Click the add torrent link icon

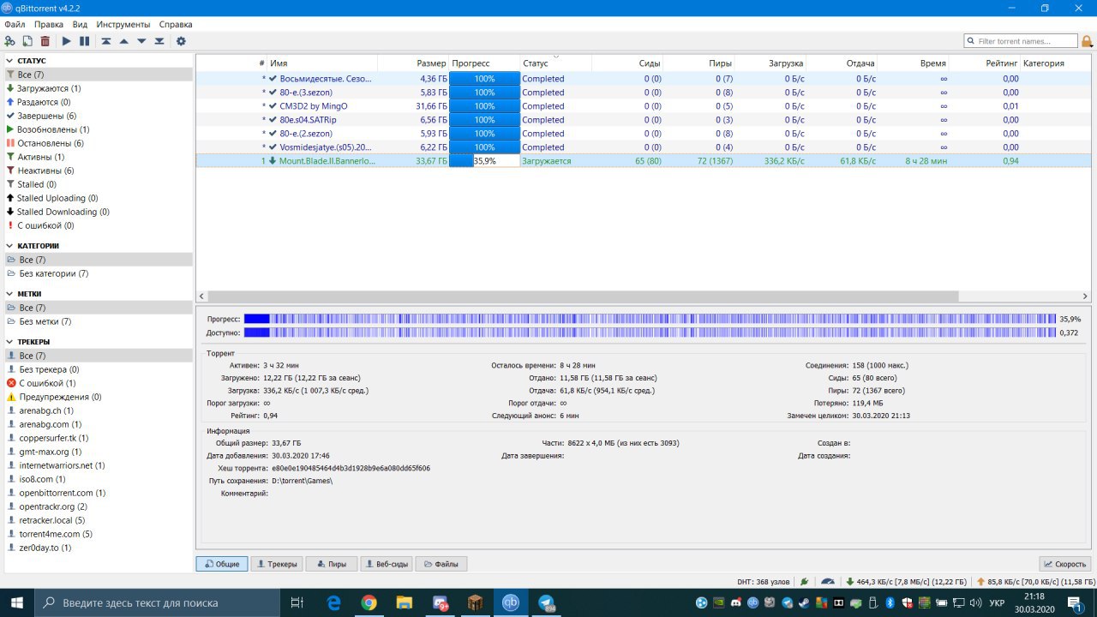[x=10, y=41]
